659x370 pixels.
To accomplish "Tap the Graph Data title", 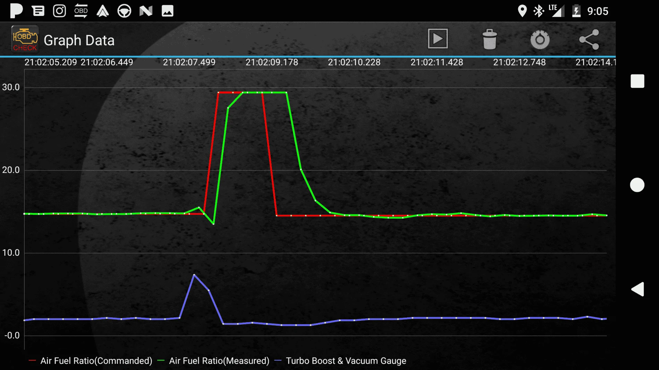I will pos(79,40).
